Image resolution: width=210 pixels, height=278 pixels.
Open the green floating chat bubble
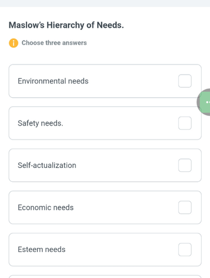coord(204,102)
